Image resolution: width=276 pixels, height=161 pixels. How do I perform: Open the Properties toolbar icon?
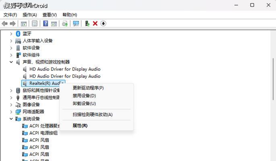pyautogui.click(x=35, y=23)
